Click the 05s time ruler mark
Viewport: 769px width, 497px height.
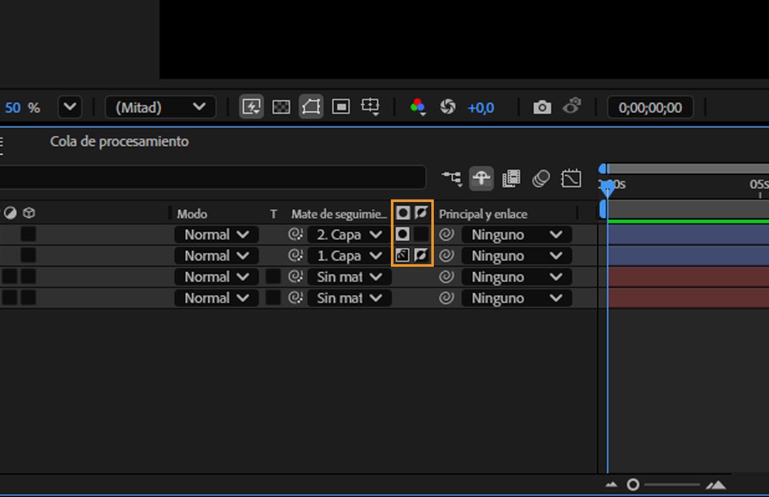(759, 185)
